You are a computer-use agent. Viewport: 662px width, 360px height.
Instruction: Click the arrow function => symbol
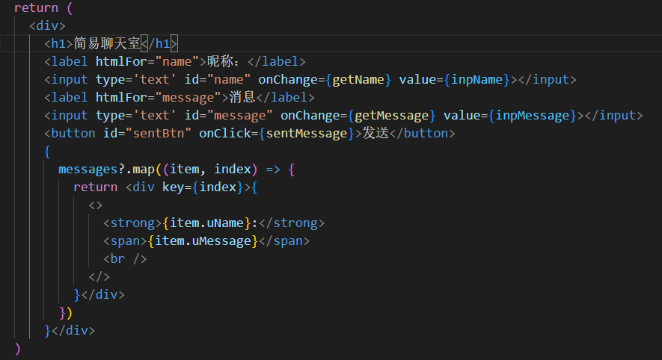273,170
